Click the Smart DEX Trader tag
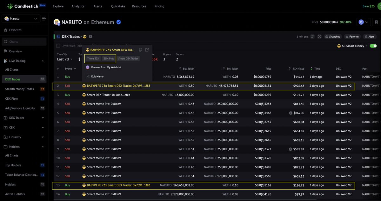This screenshot has width=381, height=201. pos(128,59)
